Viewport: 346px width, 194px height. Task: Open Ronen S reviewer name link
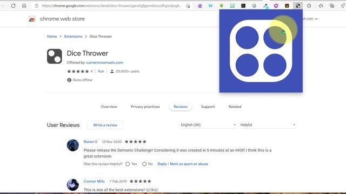coord(90,142)
